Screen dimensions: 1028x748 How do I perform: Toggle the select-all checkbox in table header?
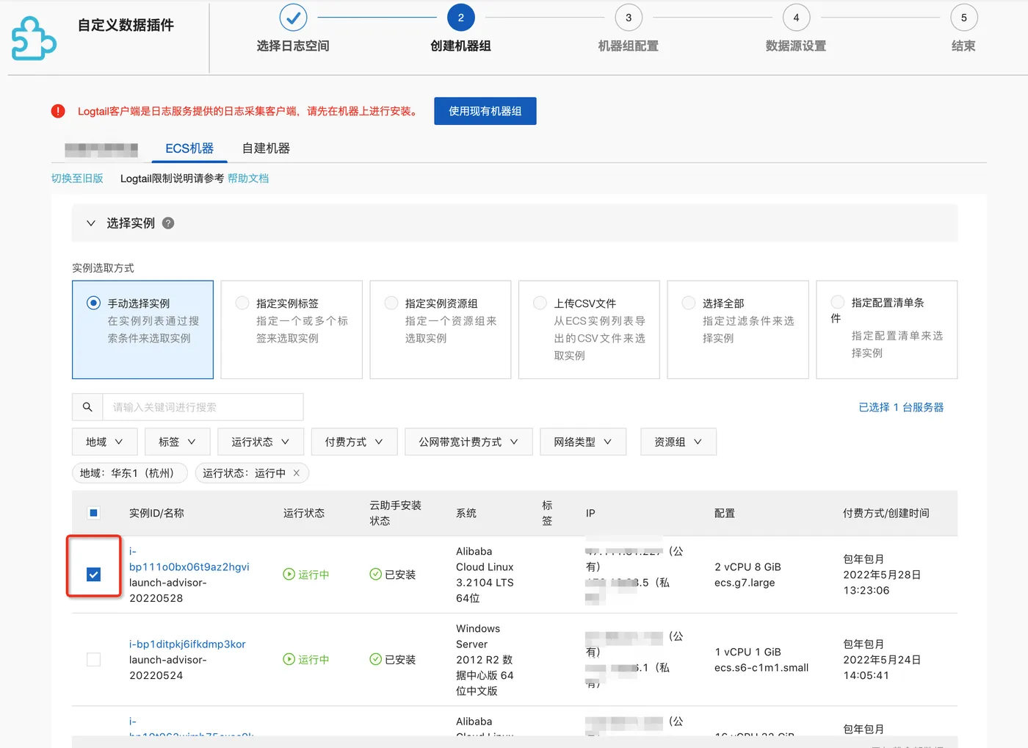[93, 513]
